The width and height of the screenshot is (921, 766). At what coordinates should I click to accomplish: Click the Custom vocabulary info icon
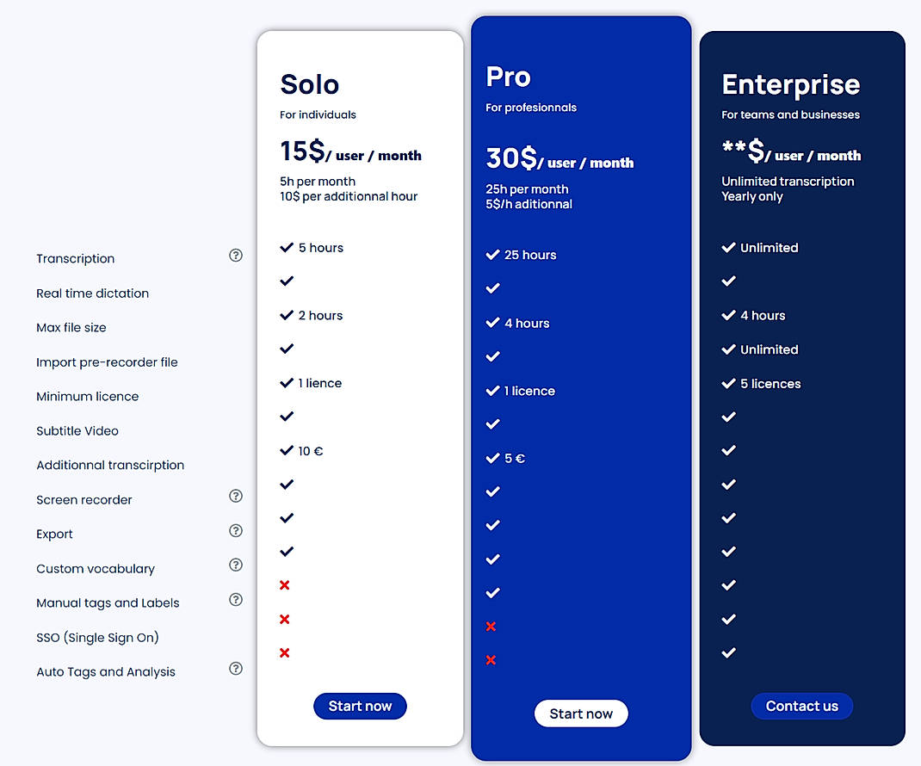pyautogui.click(x=235, y=565)
